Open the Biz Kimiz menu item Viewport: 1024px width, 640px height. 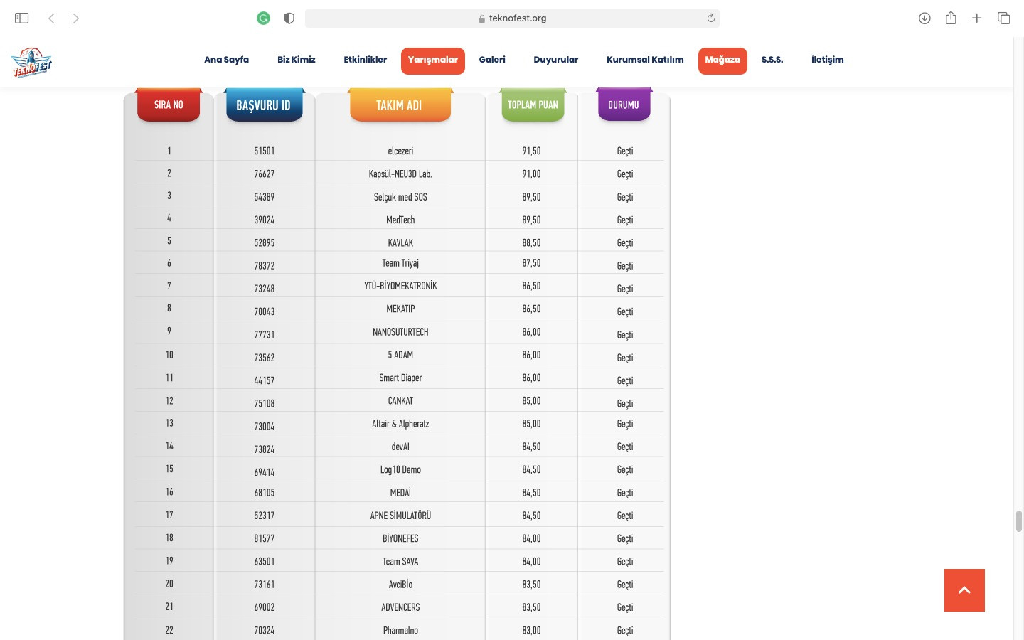pos(296,60)
